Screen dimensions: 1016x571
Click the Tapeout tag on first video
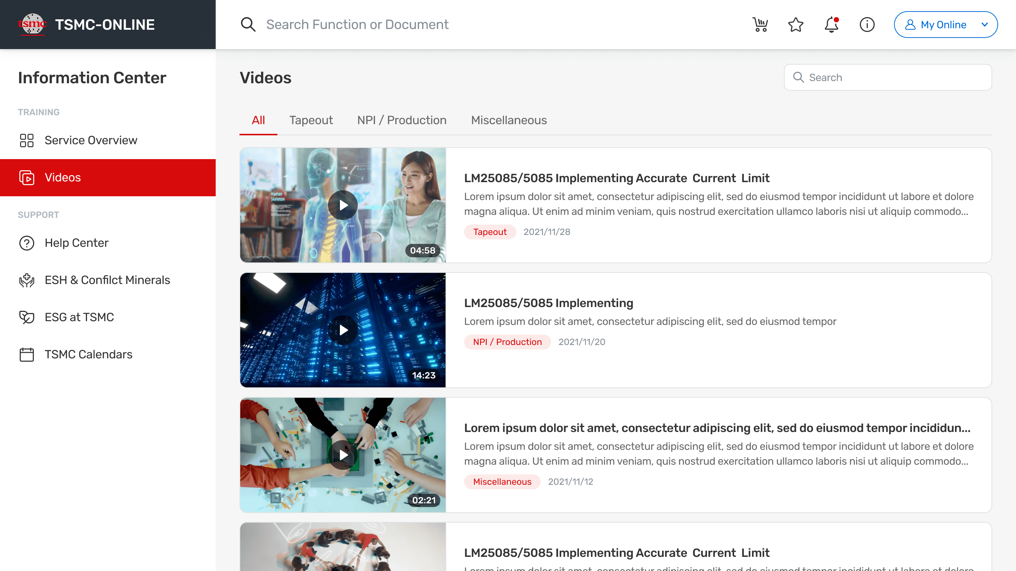coord(490,232)
